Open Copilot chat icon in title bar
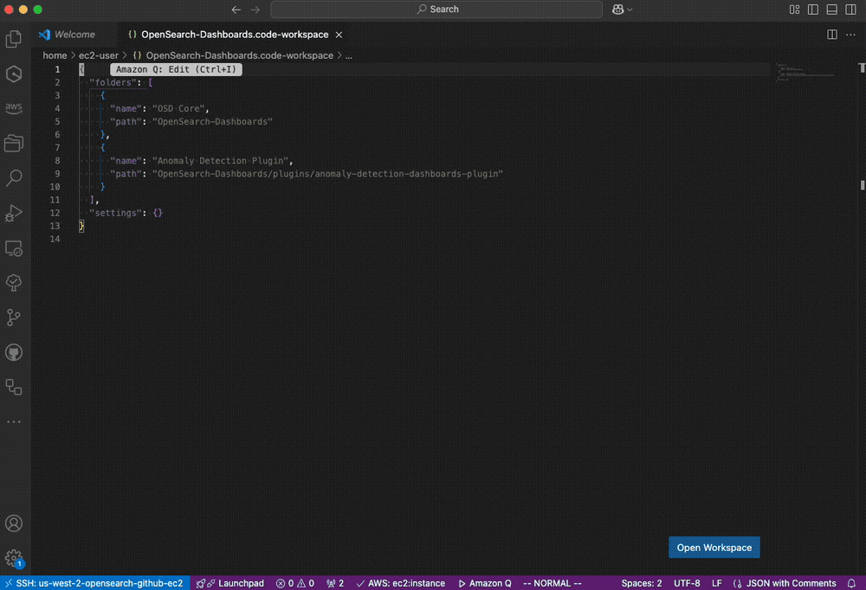866x590 pixels. coord(618,10)
